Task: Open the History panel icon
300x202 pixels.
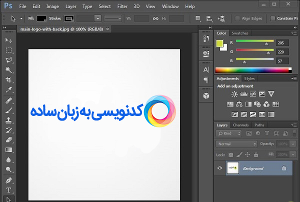Action: pyautogui.click(x=206, y=38)
